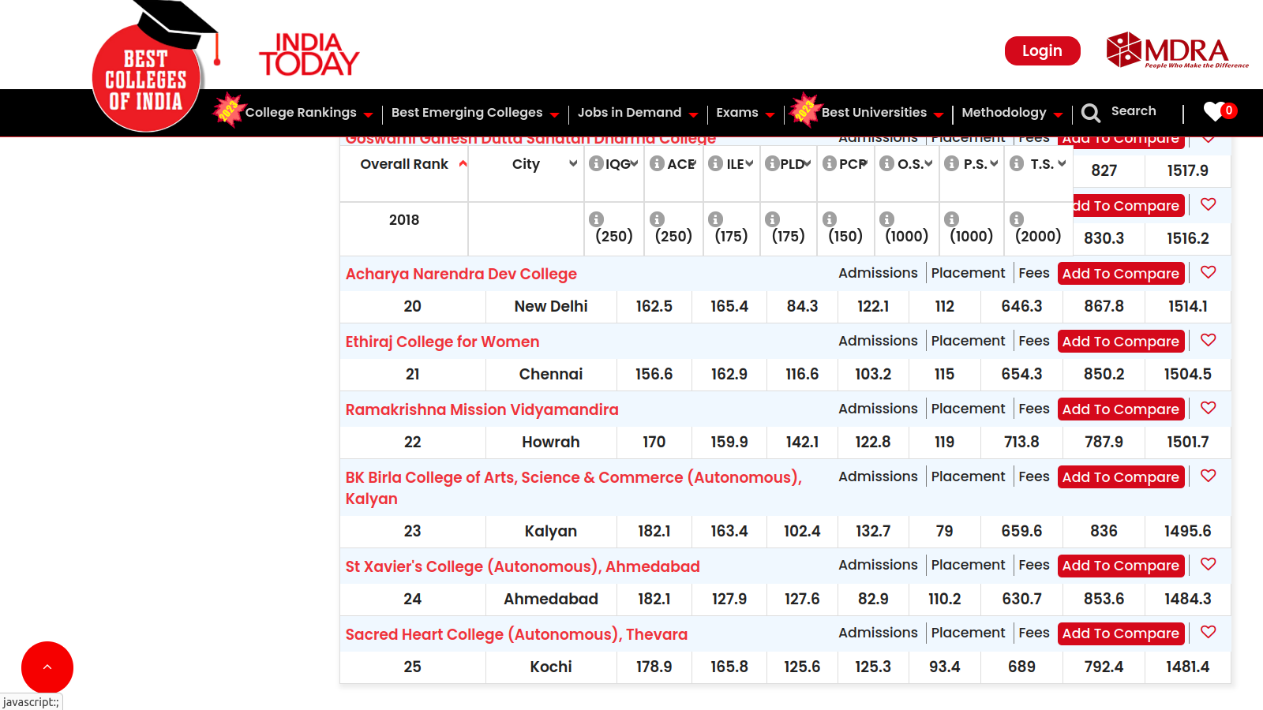1263x710 pixels.
Task: Open BK Birla College Kalyan page
Action: pyautogui.click(x=573, y=488)
